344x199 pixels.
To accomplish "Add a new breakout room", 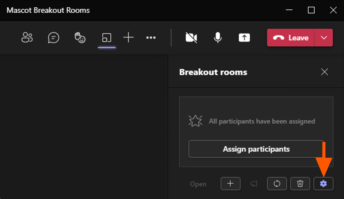I will click(230, 184).
